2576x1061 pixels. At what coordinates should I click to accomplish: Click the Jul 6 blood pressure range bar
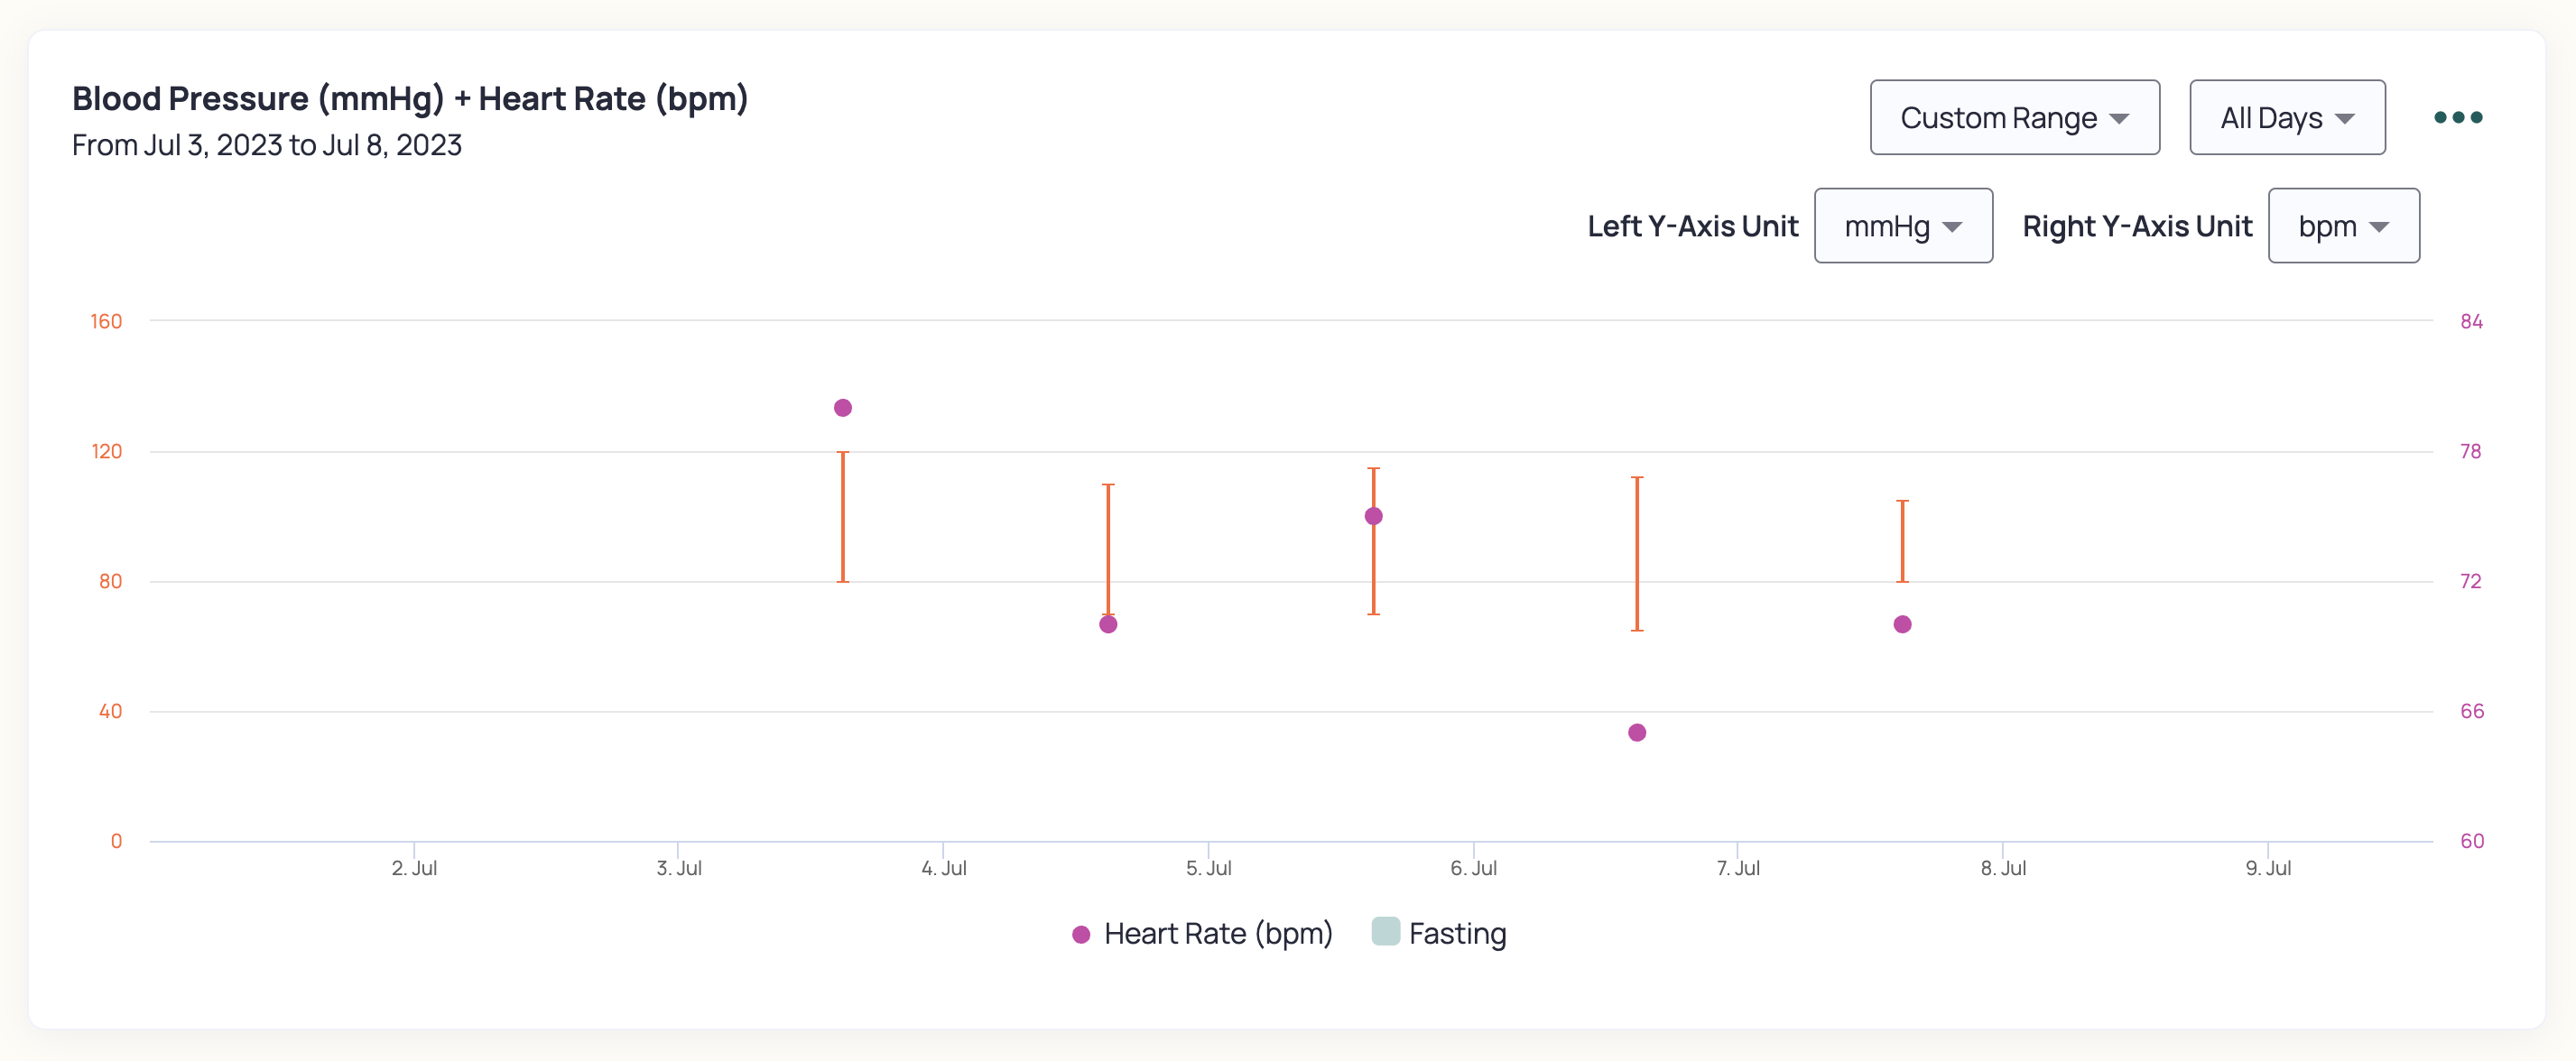point(1637,554)
